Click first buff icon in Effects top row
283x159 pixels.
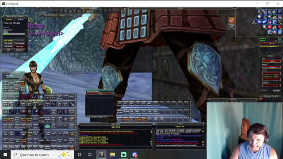click(259, 12)
